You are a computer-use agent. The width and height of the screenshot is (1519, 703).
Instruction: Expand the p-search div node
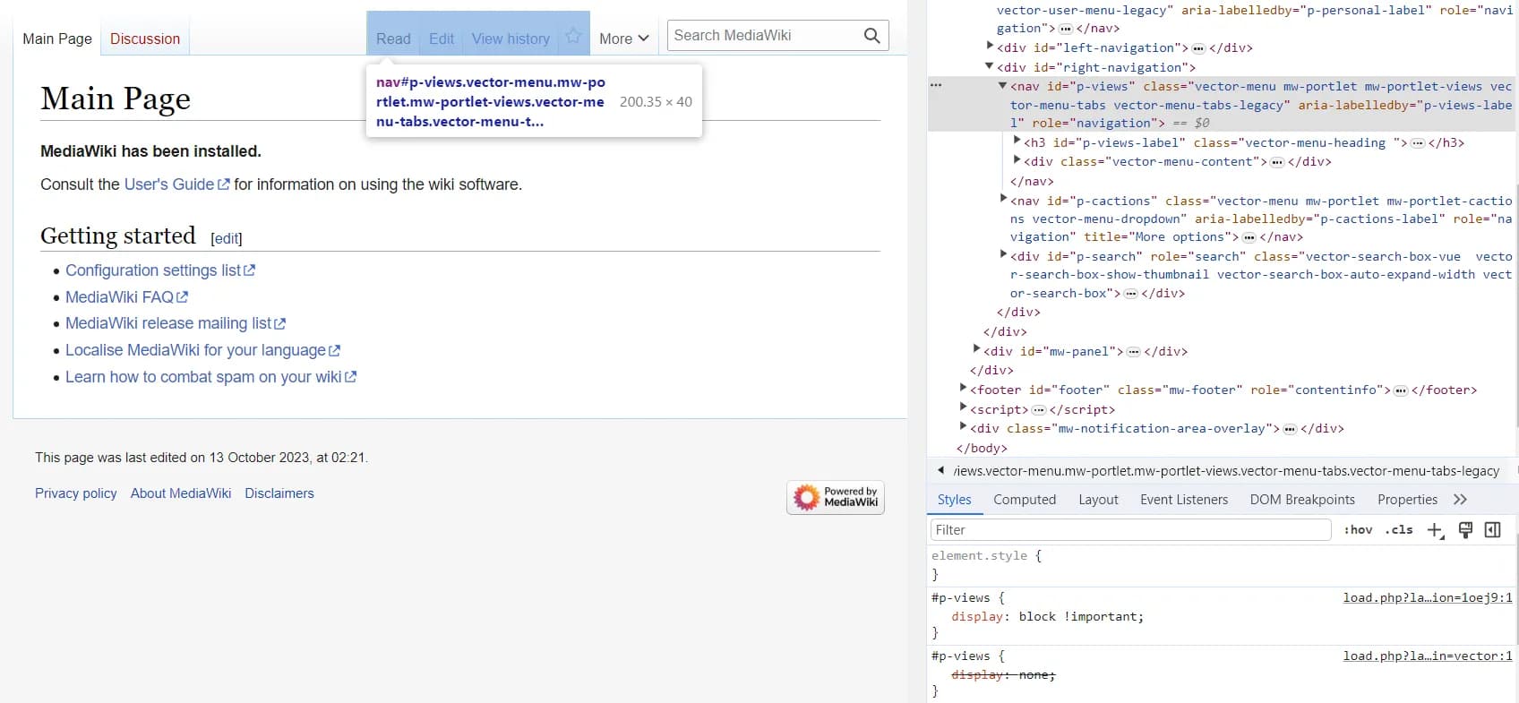coord(1003,255)
